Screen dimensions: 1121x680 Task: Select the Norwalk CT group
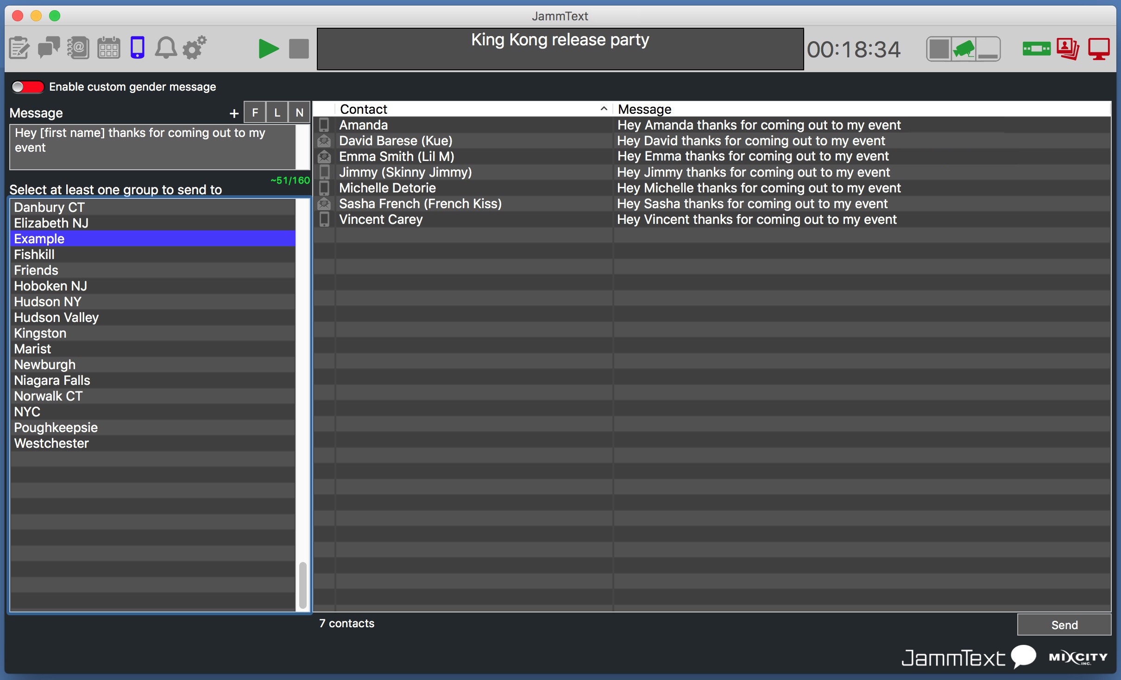click(x=152, y=396)
